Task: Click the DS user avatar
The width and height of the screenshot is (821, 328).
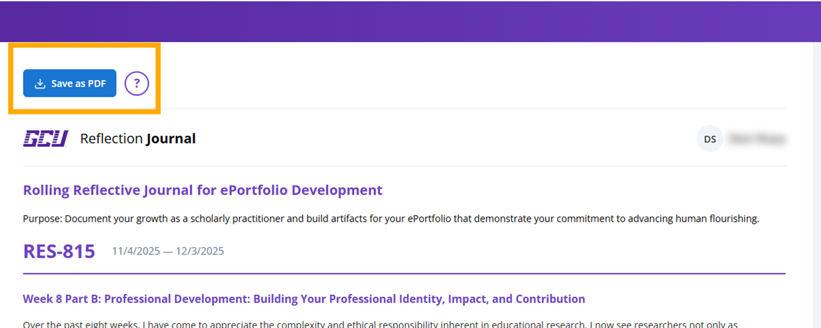Action: [710, 139]
